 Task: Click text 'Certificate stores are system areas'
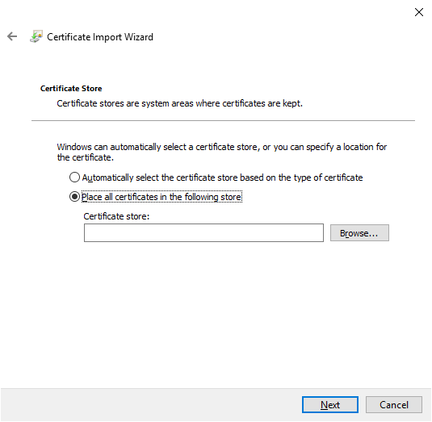coord(126,103)
